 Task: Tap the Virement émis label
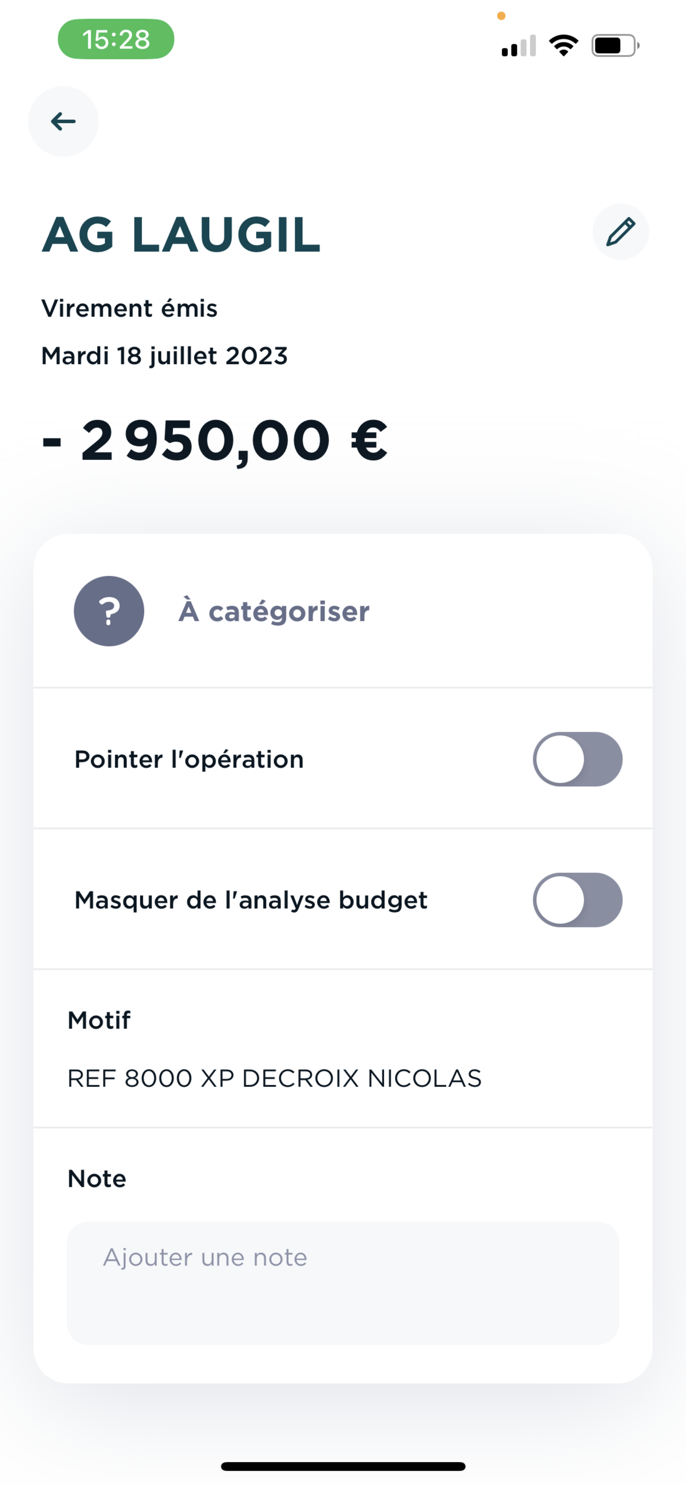click(130, 308)
